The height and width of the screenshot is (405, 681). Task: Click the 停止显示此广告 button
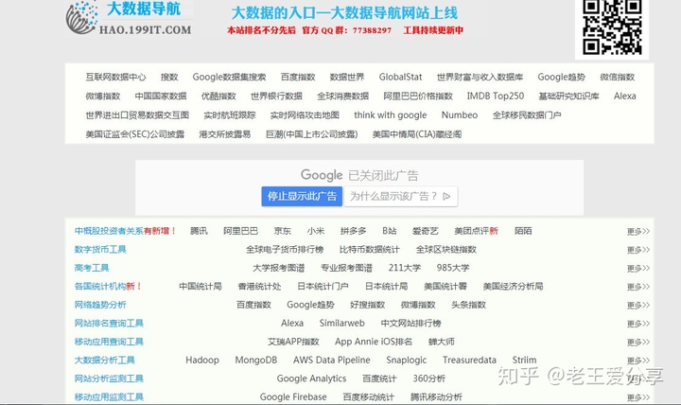pyautogui.click(x=302, y=197)
